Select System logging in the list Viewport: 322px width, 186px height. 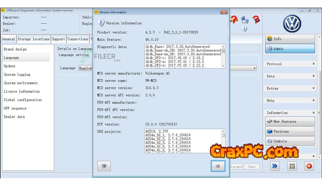[x=17, y=75]
